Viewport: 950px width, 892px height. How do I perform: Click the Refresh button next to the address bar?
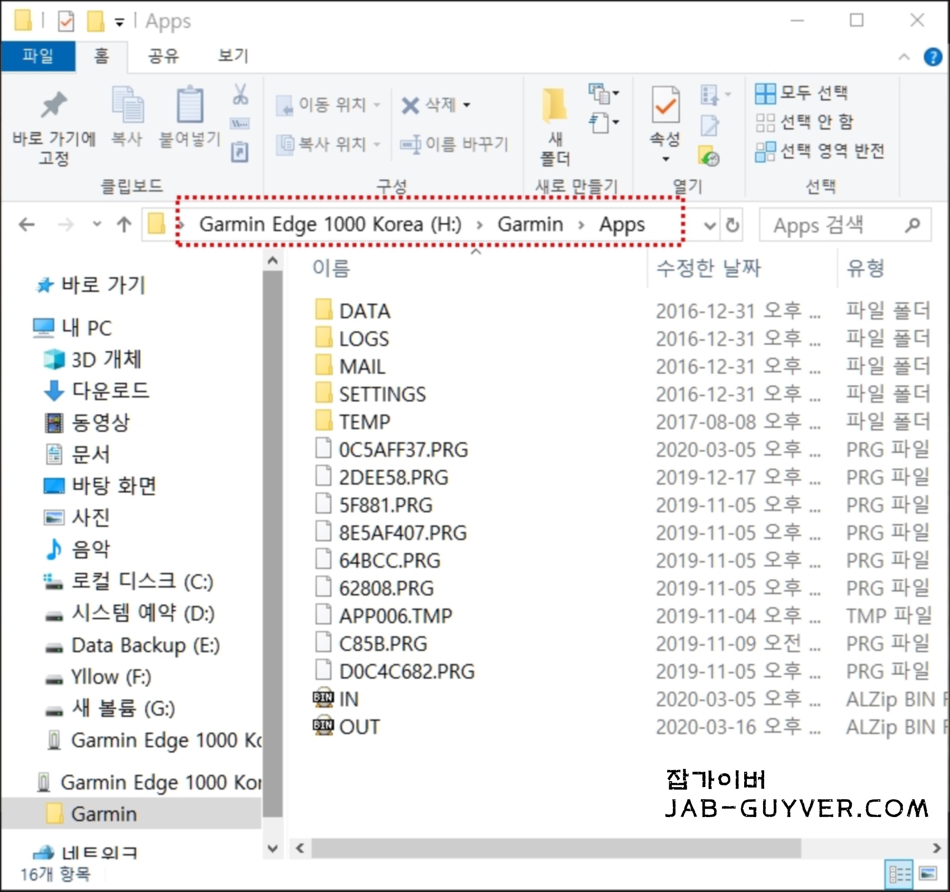pos(732,225)
